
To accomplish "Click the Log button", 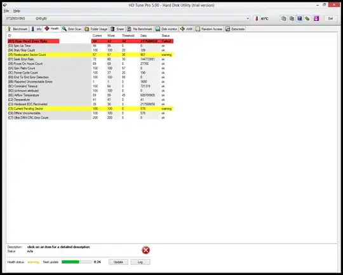I will click(140, 262).
